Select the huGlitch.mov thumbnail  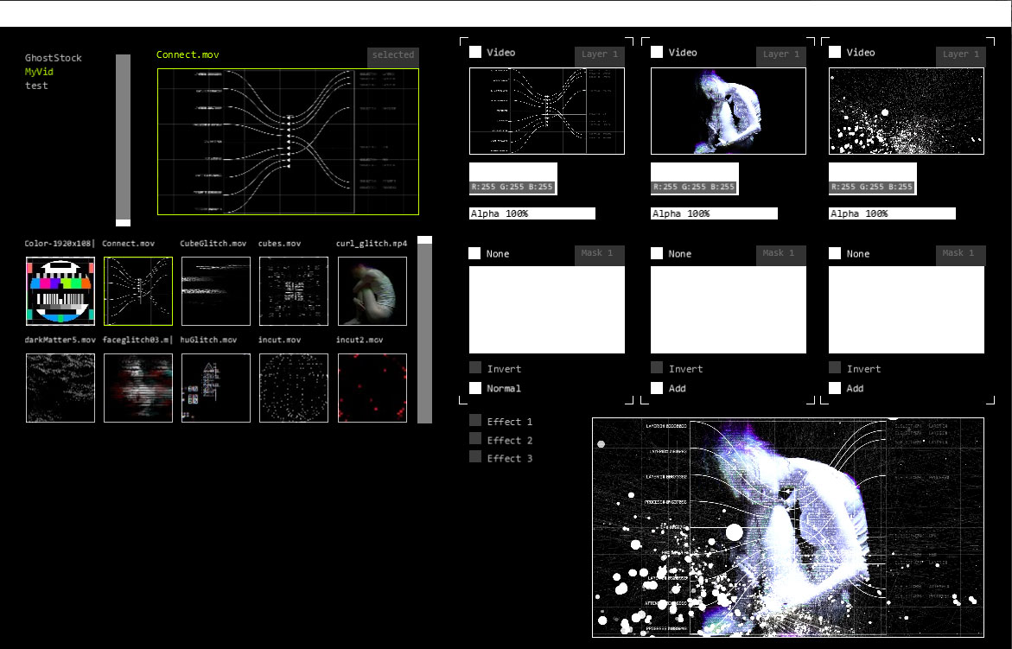[x=216, y=388]
